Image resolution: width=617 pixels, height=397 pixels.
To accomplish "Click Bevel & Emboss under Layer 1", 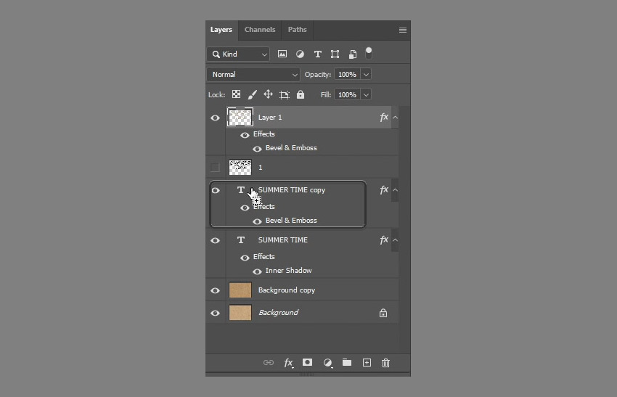I will point(291,148).
